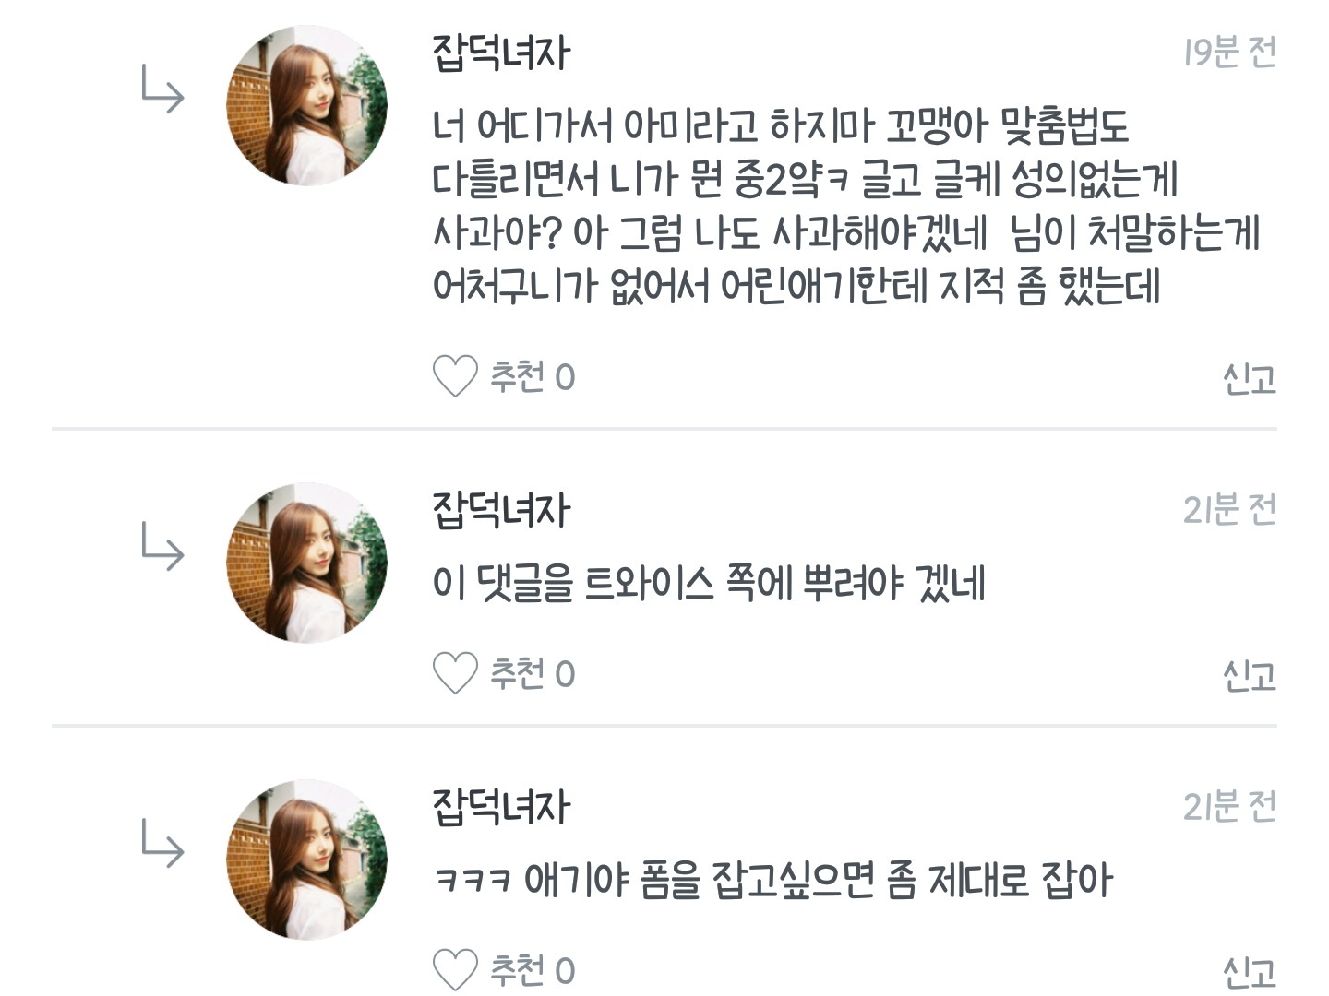Tap the heart icon under the 트와이스 comment
1329x996 pixels.
pyautogui.click(x=455, y=673)
